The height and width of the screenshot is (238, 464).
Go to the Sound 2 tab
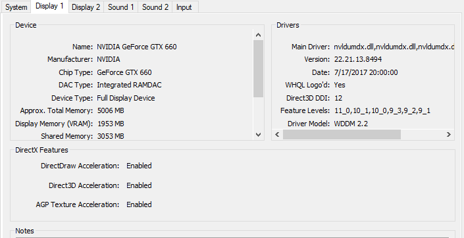click(155, 7)
